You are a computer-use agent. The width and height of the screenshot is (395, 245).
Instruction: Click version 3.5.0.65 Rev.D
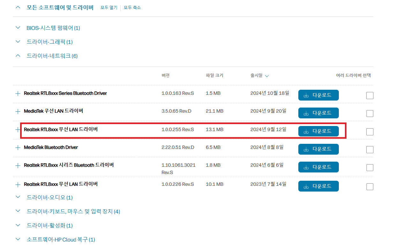tap(176, 111)
